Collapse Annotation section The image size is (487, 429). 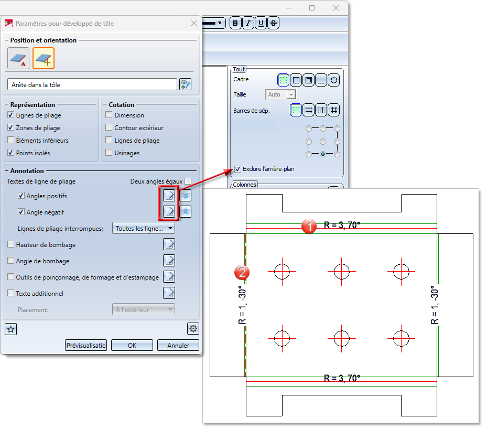click(7, 171)
